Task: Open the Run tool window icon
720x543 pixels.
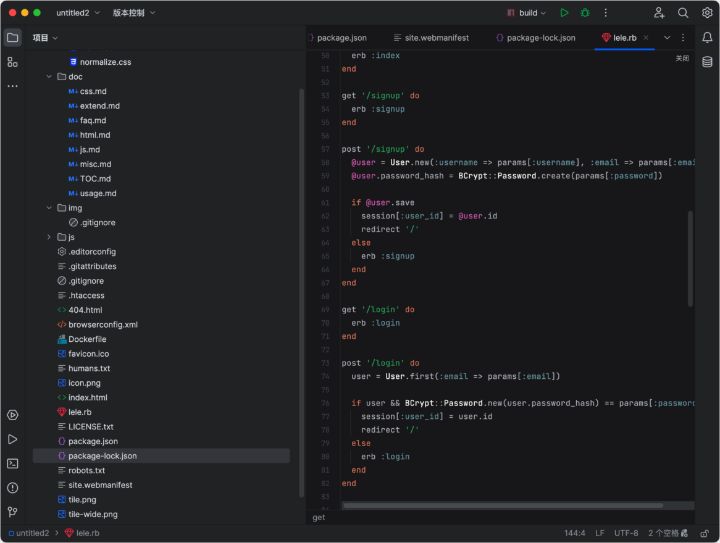Action: [x=12, y=439]
